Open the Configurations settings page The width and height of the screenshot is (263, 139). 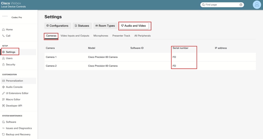58,26
